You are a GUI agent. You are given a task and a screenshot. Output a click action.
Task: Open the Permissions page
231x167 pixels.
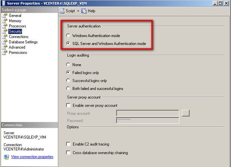click(18, 52)
